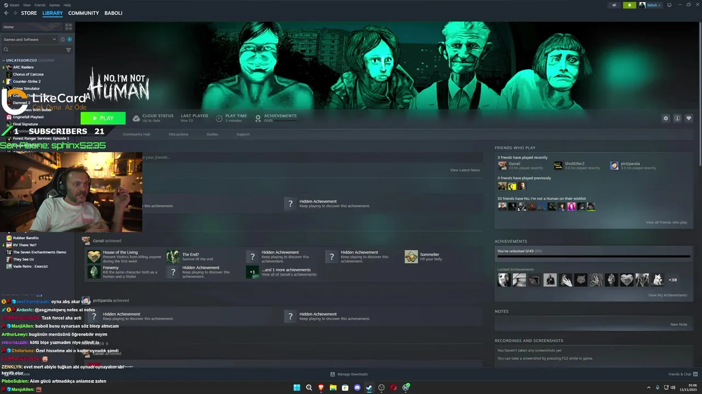Open the Windows Start menu
This screenshot has height=394, width=702.
[297, 387]
